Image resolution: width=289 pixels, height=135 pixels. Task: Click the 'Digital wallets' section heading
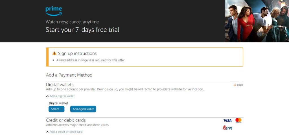tap(60, 84)
